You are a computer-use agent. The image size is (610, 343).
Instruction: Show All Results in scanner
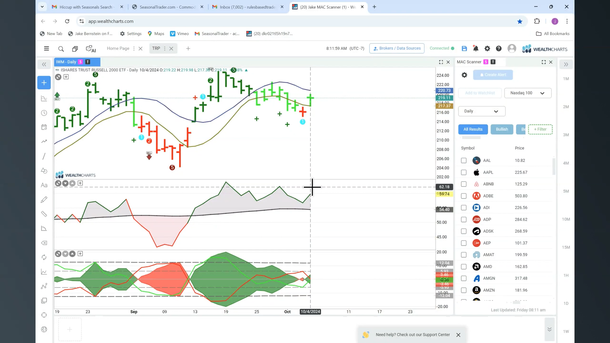point(473,129)
